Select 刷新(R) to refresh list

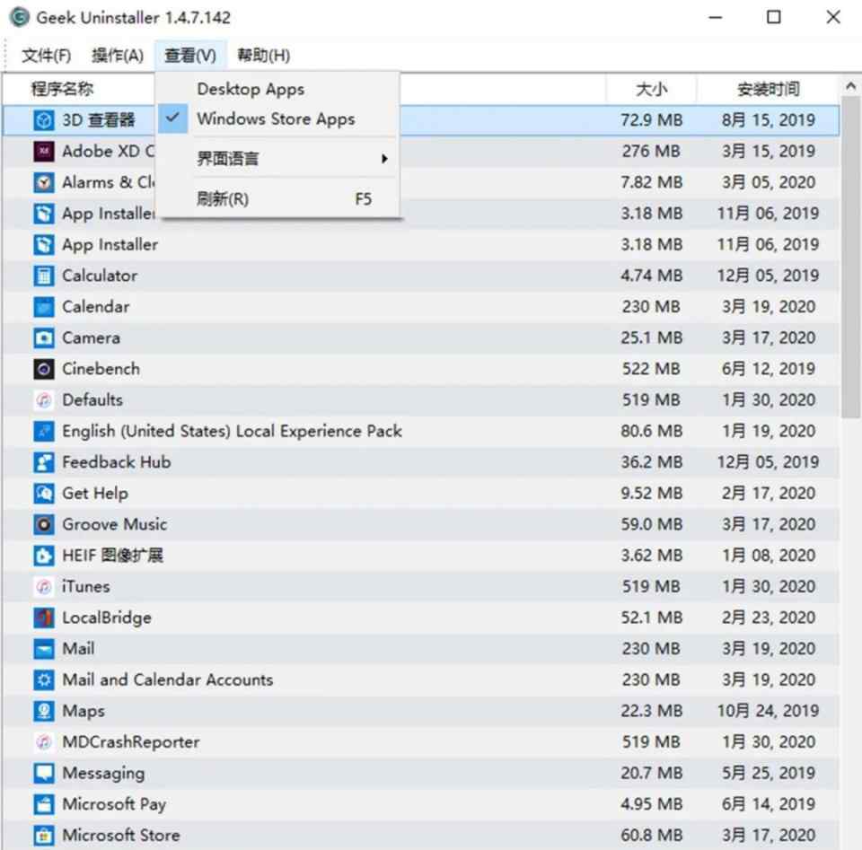point(277,198)
